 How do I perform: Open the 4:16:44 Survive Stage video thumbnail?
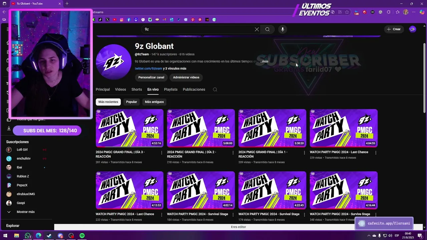click(344, 190)
